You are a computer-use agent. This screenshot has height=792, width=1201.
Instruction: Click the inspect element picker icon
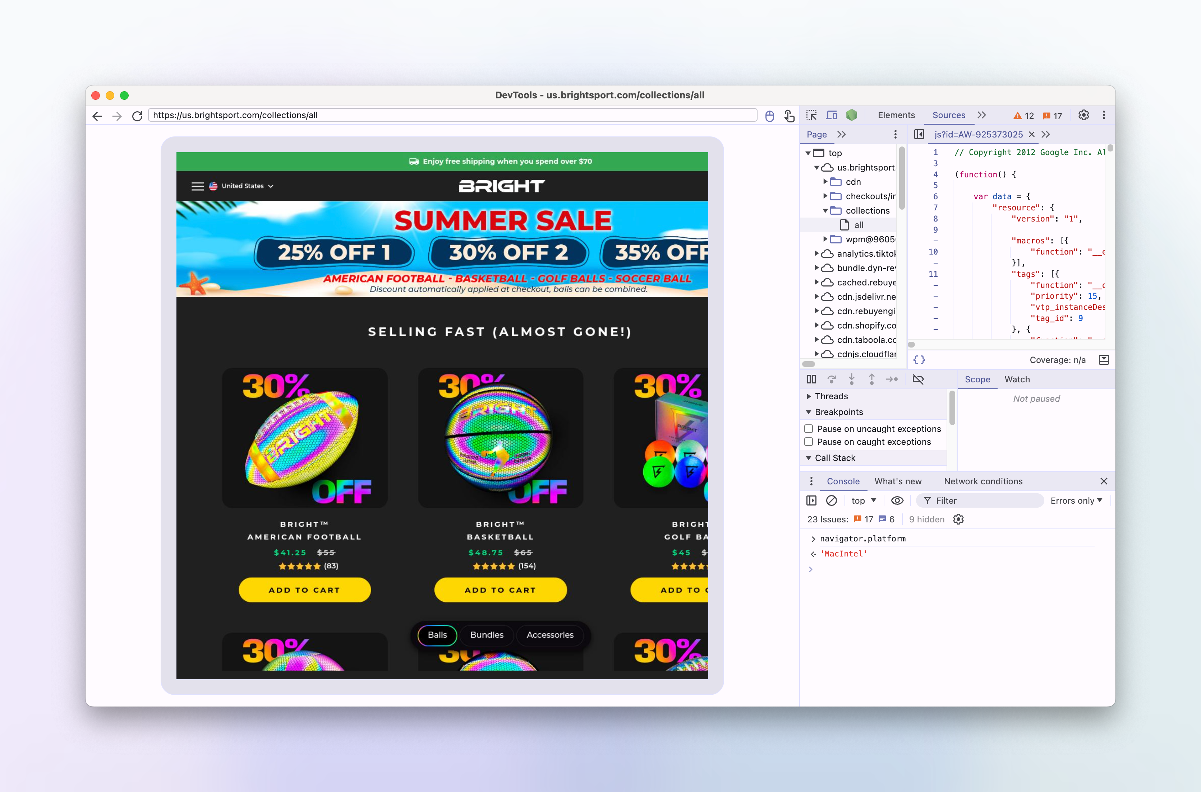click(x=811, y=115)
